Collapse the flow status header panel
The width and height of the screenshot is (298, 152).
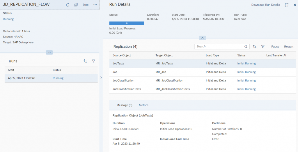pyautogui.click(x=49, y=52)
